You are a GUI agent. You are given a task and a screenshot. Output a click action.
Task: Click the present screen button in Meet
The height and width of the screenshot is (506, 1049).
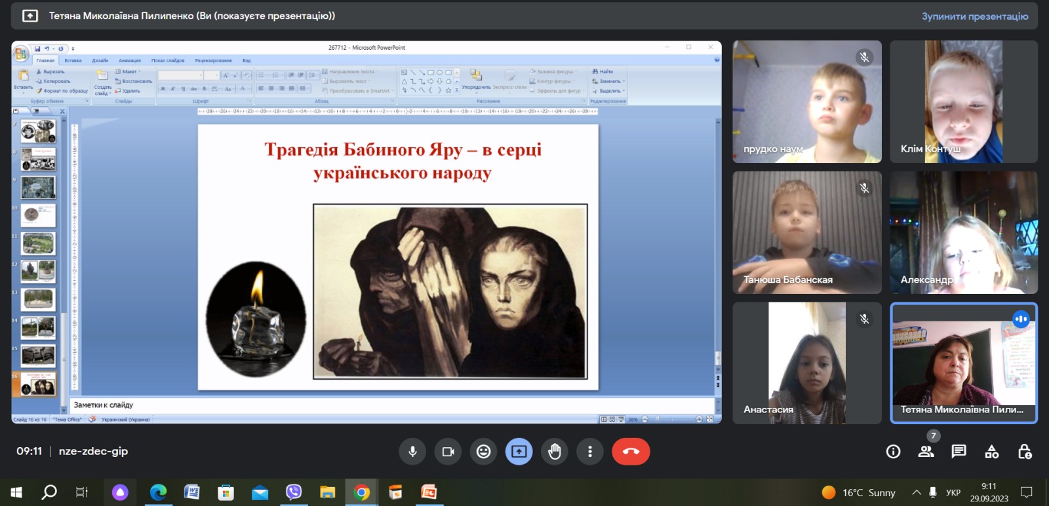tap(519, 451)
